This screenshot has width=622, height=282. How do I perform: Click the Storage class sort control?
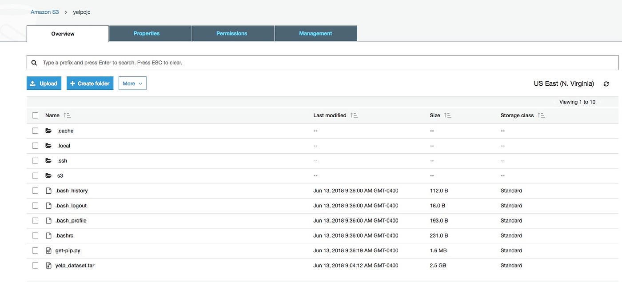[x=541, y=115]
